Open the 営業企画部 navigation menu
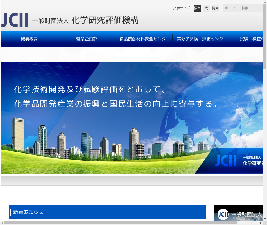The image size is (267, 225). [87, 39]
